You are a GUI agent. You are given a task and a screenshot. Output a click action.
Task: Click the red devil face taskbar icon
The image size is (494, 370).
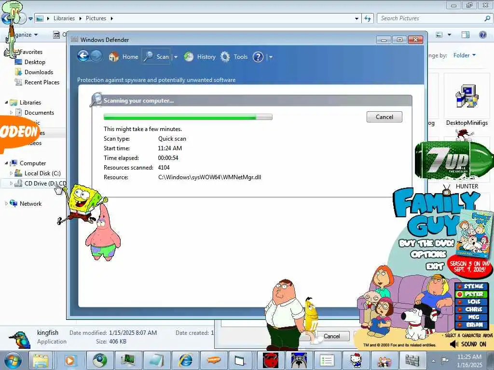pyautogui.click(x=271, y=361)
